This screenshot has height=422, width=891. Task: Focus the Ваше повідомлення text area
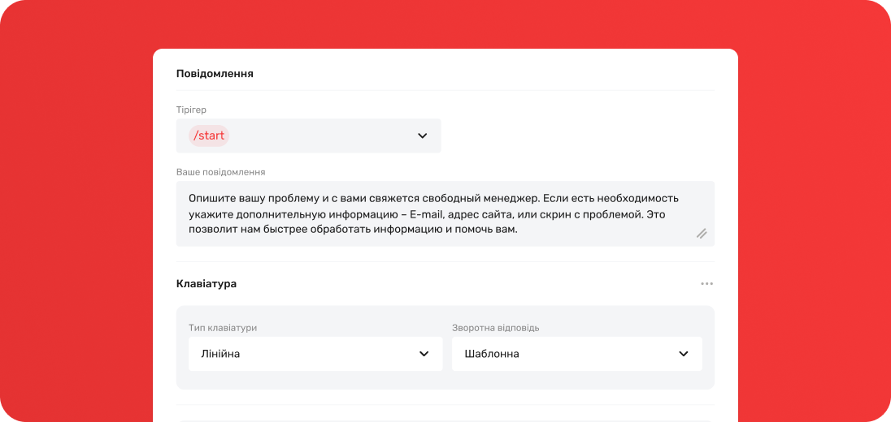point(439,213)
